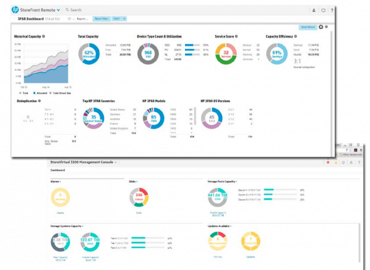This screenshot has width=370, height=270.
Task: Click the user icon in StoreVirtual header
Action: pos(351,162)
